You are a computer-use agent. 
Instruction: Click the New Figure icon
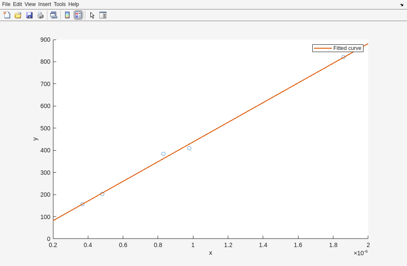[7, 15]
